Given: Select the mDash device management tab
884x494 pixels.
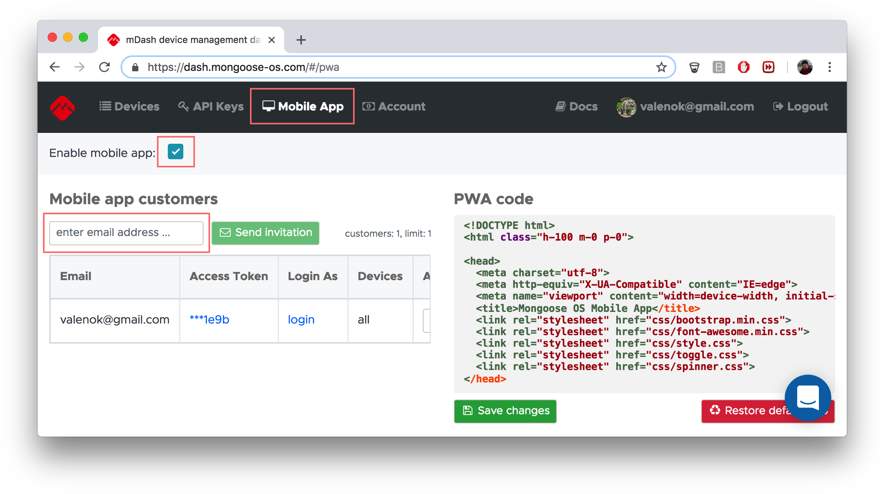Looking at the screenshot, I should tap(191, 40).
